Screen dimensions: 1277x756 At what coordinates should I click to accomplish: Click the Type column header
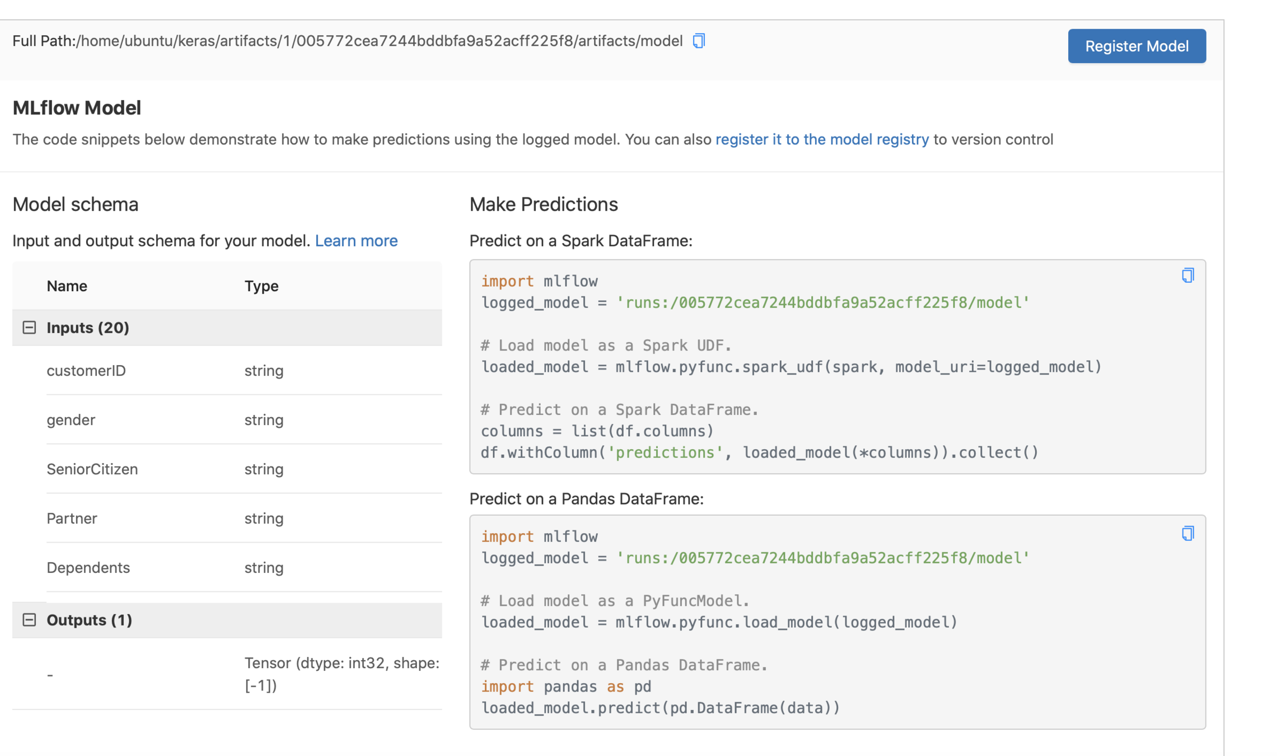pos(261,286)
